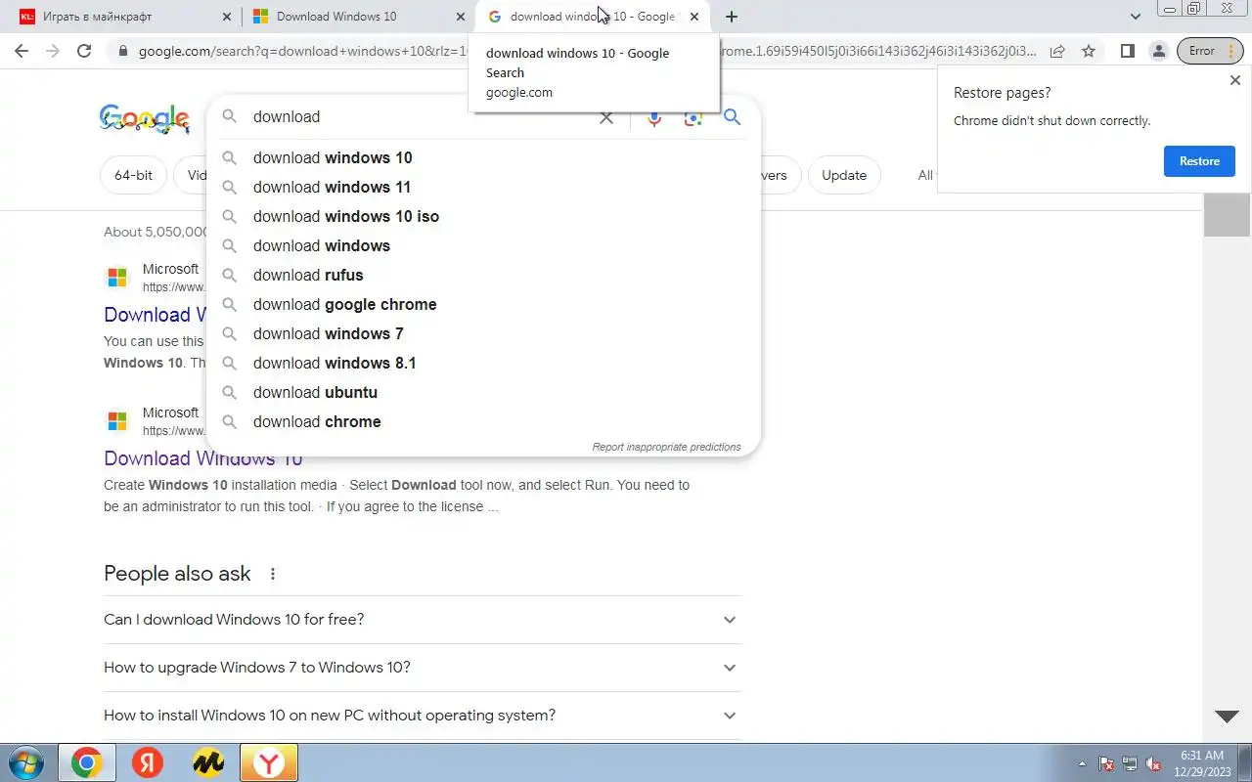Choose suggestion download windows 11

(x=483, y=187)
